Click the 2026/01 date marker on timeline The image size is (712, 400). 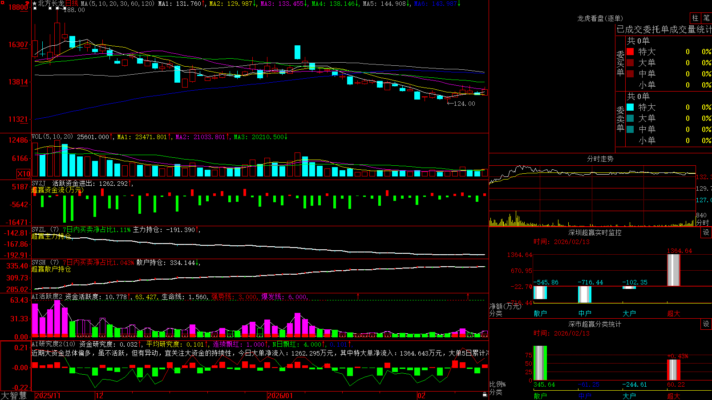(x=280, y=396)
